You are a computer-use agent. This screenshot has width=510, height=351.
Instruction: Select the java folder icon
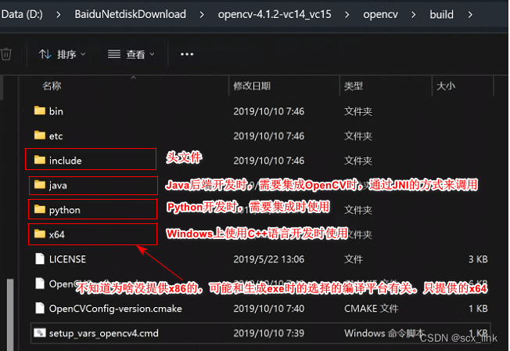click(x=40, y=184)
